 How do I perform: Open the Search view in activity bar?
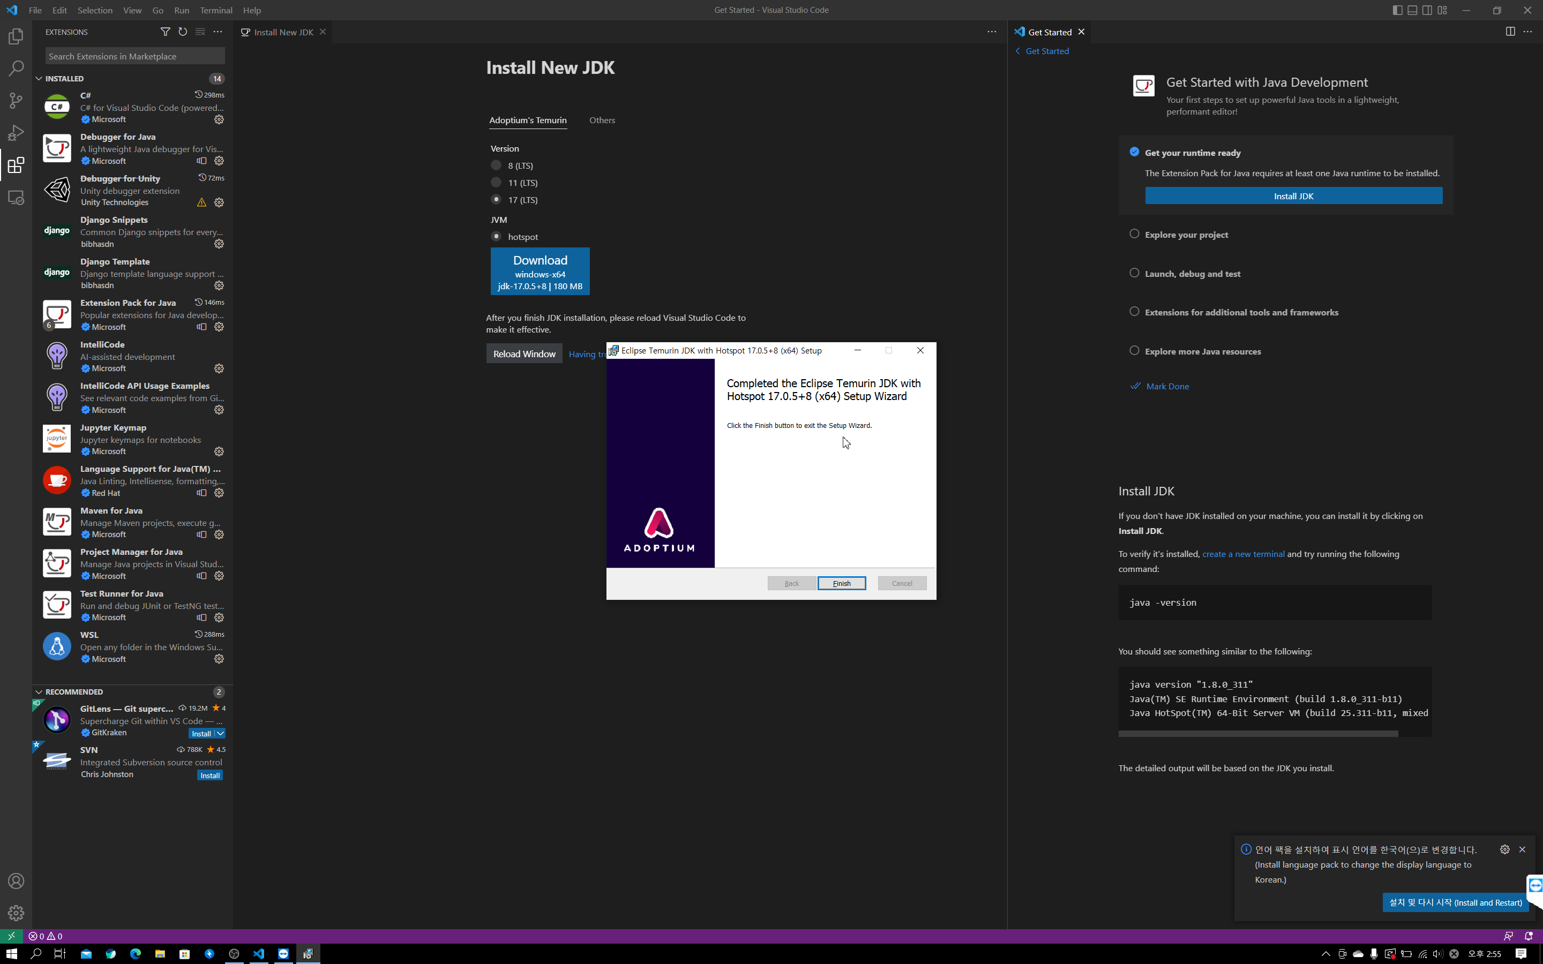16,68
